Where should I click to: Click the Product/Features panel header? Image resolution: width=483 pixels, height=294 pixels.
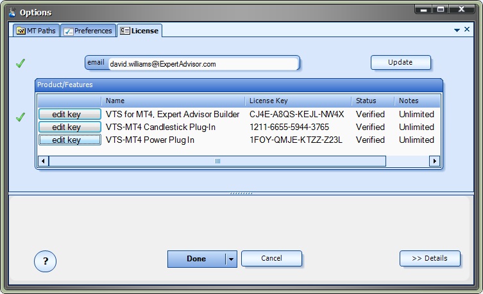click(x=239, y=85)
